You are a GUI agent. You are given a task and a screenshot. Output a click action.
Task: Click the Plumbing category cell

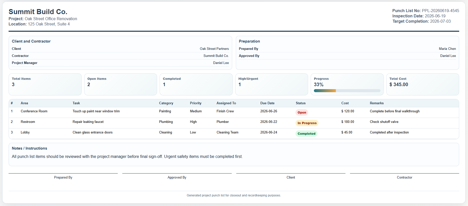click(166, 122)
